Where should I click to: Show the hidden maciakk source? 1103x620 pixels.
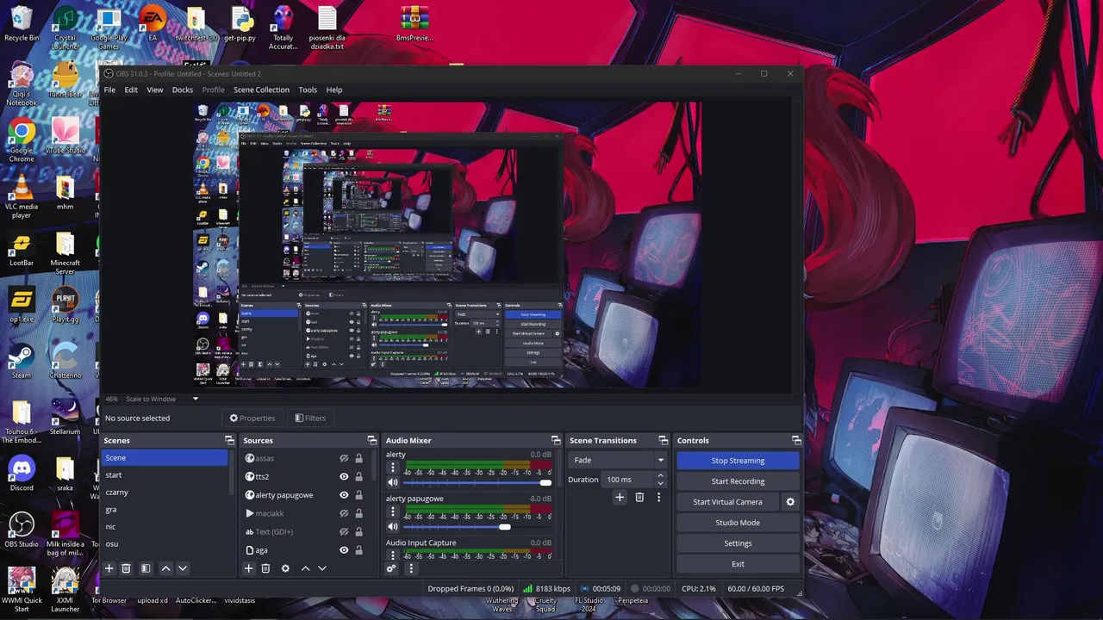(344, 513)
